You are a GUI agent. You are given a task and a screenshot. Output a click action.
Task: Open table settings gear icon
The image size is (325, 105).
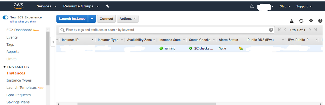click(x=311, y=21)
